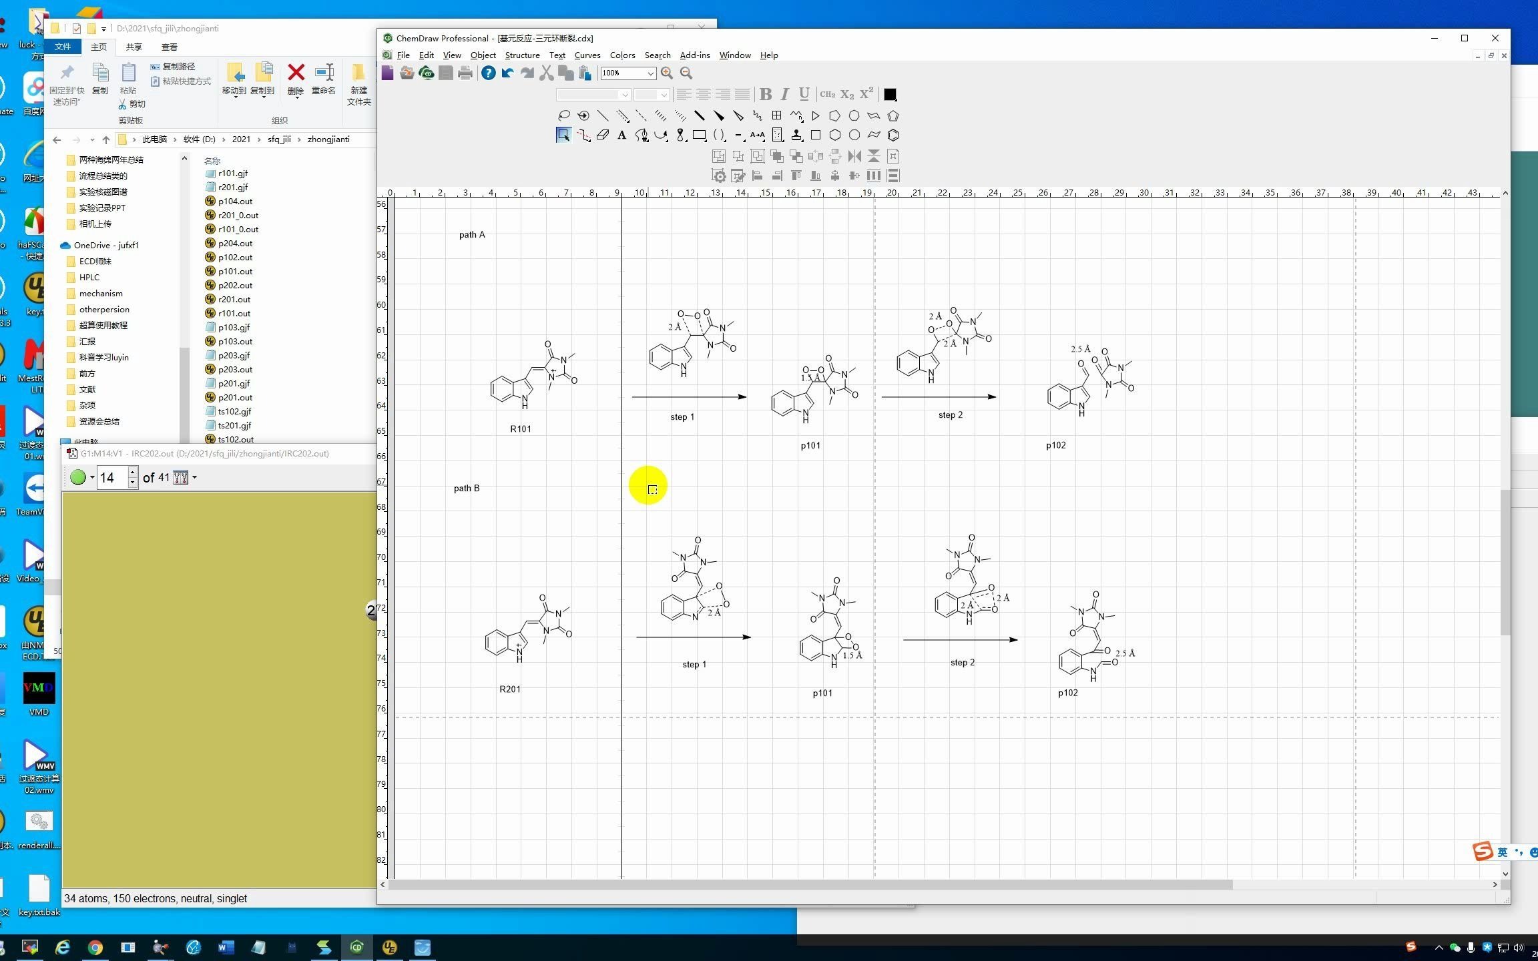The image size is (1538, 961).
Task: Open the Structure menu in ChemDraw
Action: [x=521, y=54]
